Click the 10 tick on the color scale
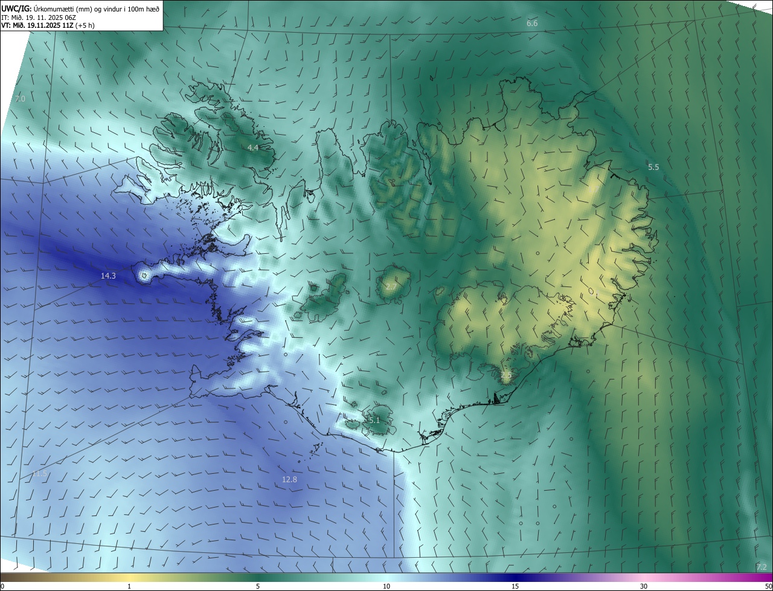Screen dimensions: 773x591 (386, 586)
